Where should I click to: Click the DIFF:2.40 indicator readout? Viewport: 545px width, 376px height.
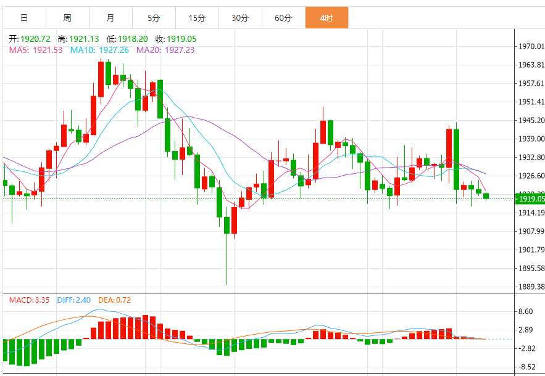click(x=73, y=300)
